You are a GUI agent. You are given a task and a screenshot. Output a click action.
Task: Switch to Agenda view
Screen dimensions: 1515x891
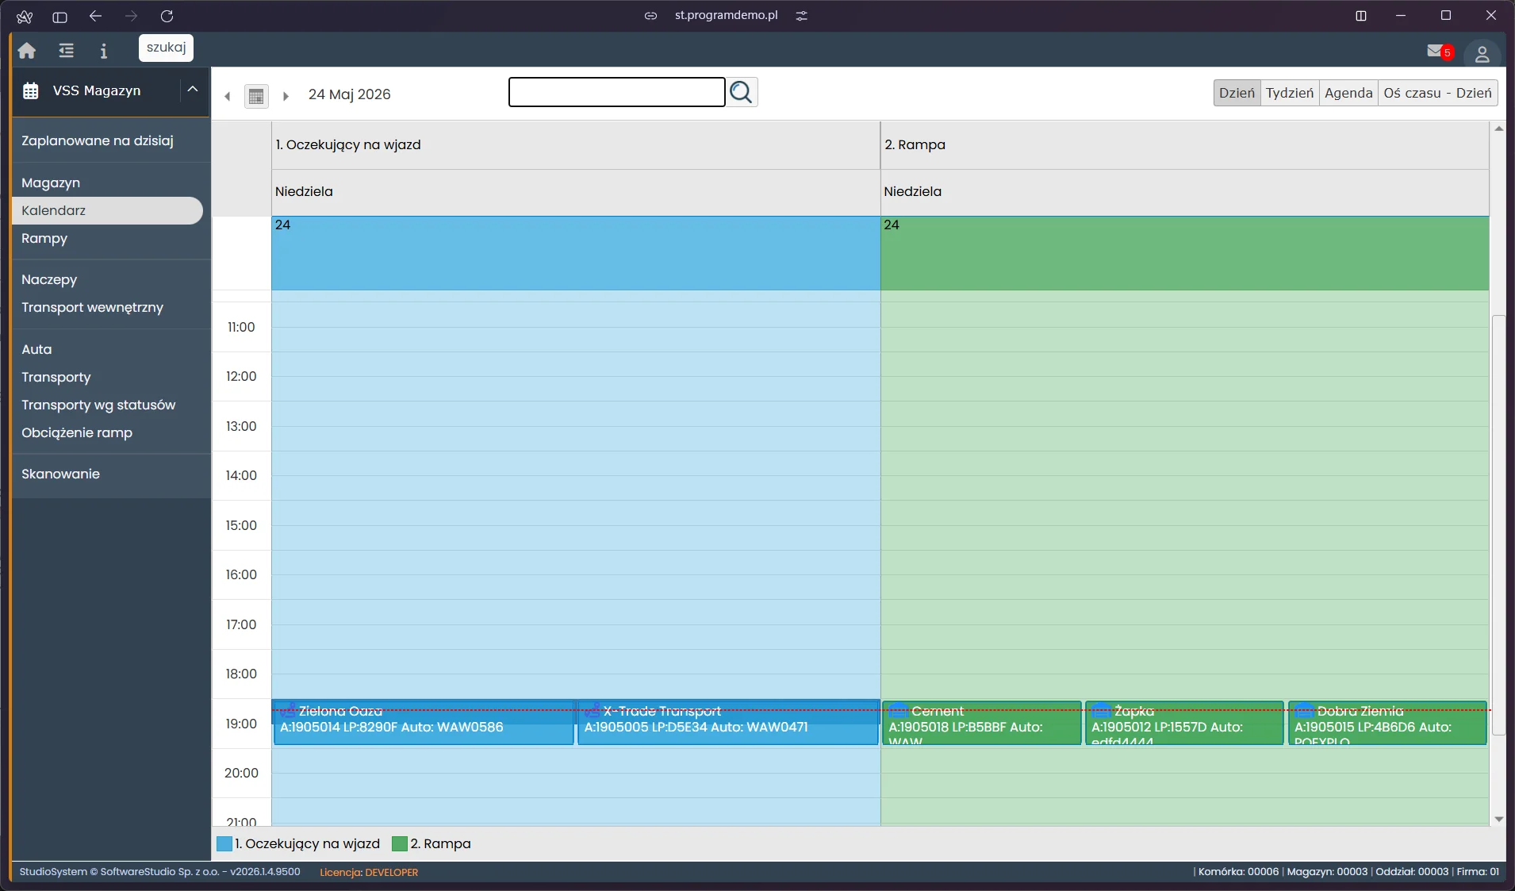1348,93
